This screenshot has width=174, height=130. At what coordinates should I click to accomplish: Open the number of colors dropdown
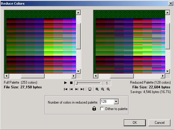(x=116, y=102)
